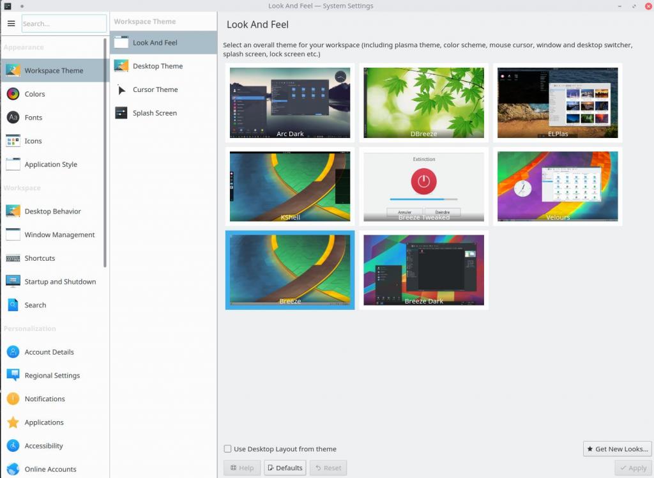Click the sidebar search field
This screenshot has width=654, height=478.
click(x=64, y=24)
